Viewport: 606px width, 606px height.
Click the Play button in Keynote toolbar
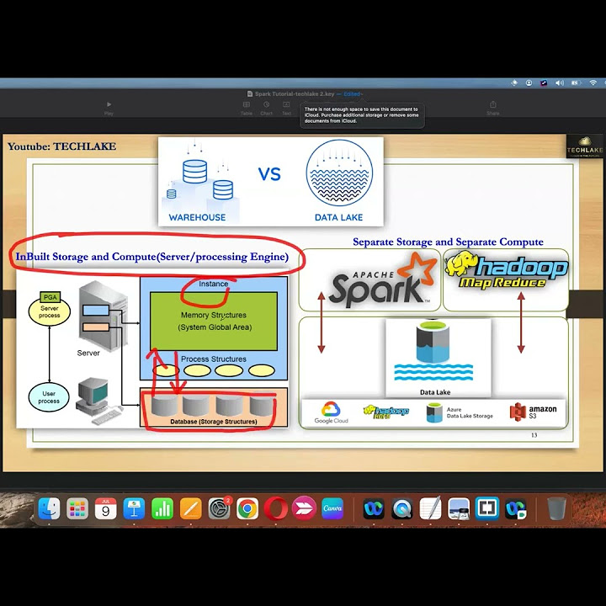[109, 108]
